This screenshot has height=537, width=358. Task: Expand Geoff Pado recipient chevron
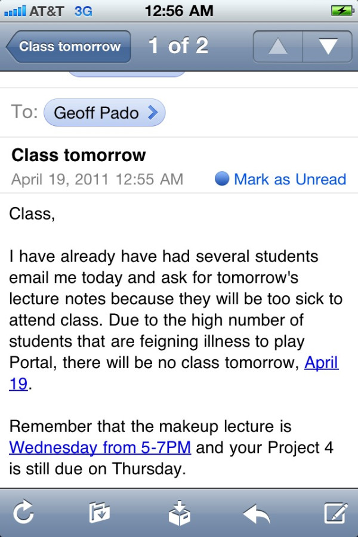(153, 112)
